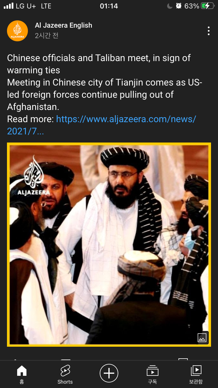Tap the LG U+ carrier label
Viewport: 218px width, 388px height.
(26, 6)
